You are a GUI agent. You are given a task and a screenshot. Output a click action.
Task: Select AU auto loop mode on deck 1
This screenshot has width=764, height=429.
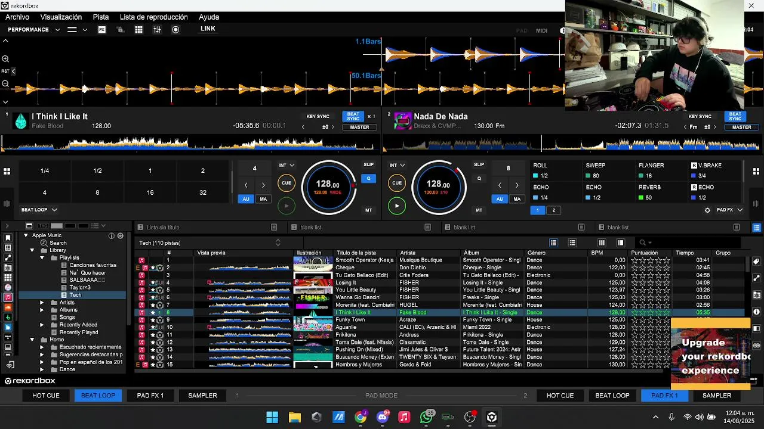[246, 199]
